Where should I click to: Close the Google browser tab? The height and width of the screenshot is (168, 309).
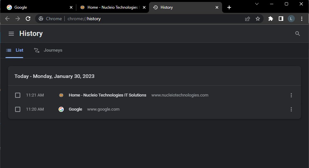click(71, 7)
